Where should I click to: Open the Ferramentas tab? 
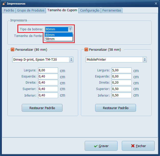112,10
